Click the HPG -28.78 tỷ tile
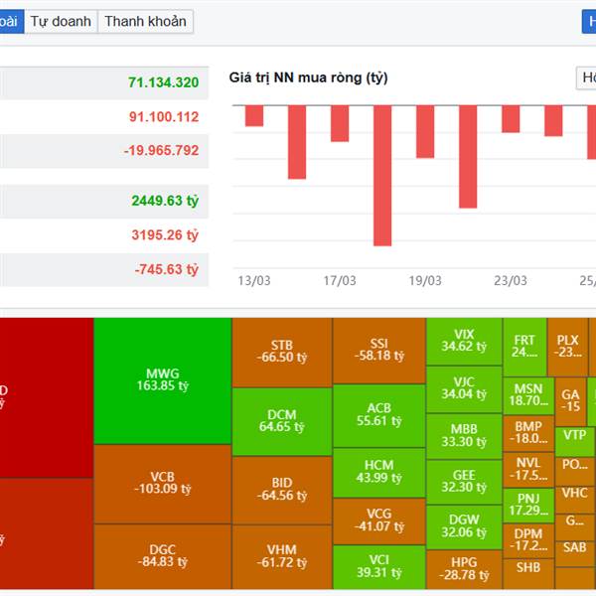Viewport: 596px width, 596px height. 464,569
